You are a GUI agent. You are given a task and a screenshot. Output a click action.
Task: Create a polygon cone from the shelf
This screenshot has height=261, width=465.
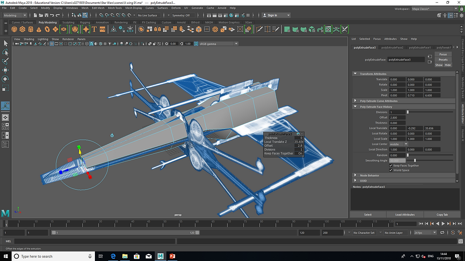click(x=39, y=29)
